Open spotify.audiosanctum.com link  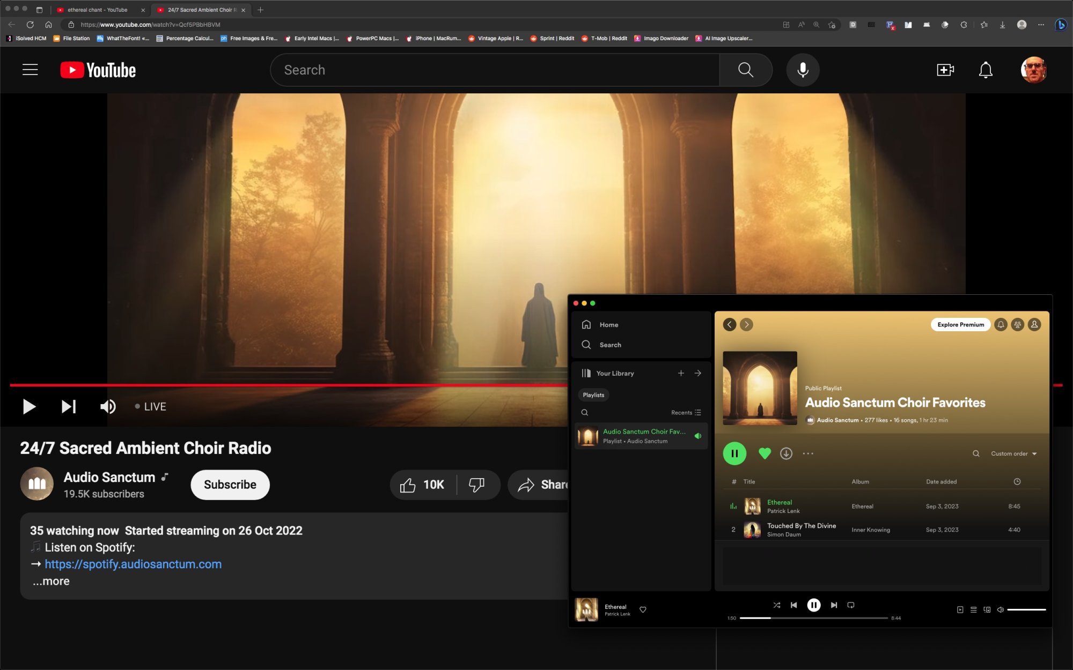point(133,564)
